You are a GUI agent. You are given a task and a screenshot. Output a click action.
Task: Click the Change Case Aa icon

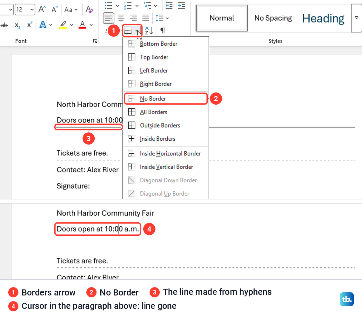pyautogui.click(x=68, y=10)
